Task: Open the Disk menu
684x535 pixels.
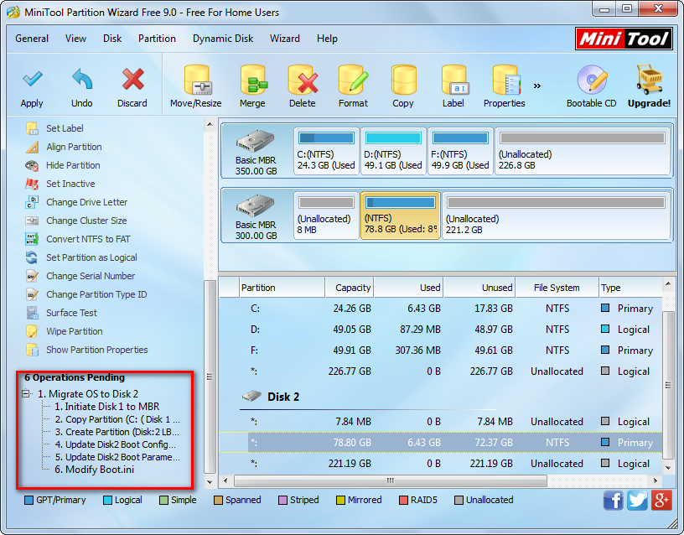Action: click(112, 39)
